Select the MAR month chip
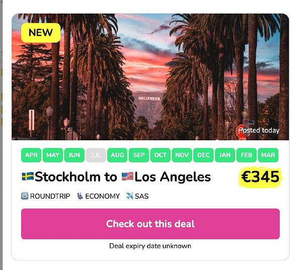This screenshot has width=302, height=270. point(268,155)
